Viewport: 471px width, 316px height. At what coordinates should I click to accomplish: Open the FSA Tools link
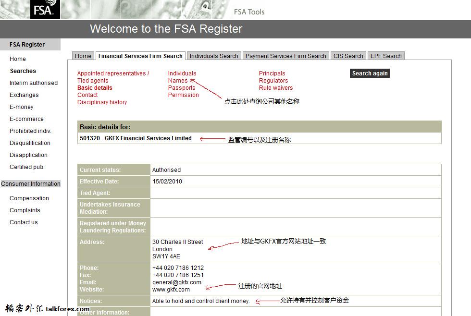(x=249, y=12)
